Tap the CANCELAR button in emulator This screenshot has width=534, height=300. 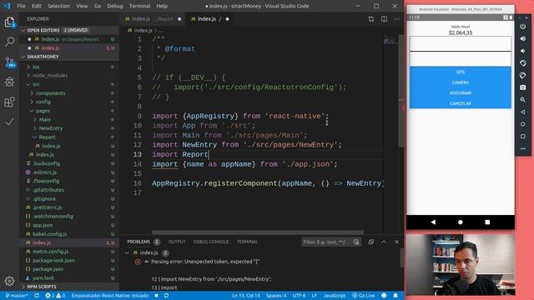460,103
